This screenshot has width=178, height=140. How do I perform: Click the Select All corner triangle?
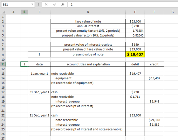[3, 12]
